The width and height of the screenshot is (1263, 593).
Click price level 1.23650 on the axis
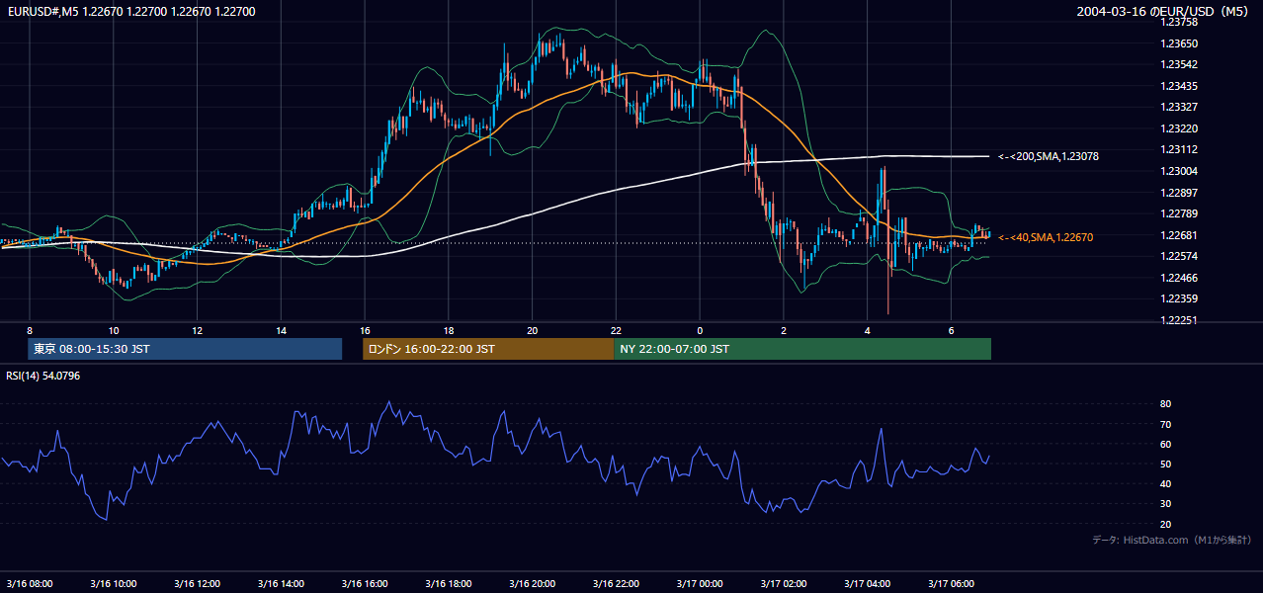pos(1179,43)
